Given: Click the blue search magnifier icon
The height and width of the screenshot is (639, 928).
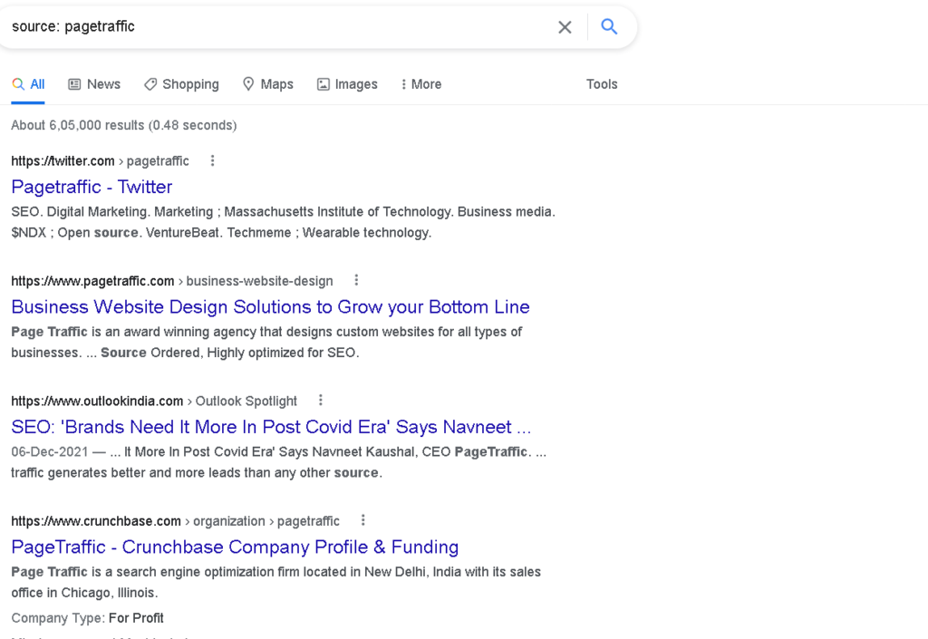Looking at the screenshot, I should 609,26.
